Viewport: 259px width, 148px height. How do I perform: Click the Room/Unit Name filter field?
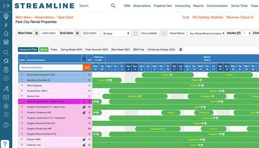tap(51, 68)
